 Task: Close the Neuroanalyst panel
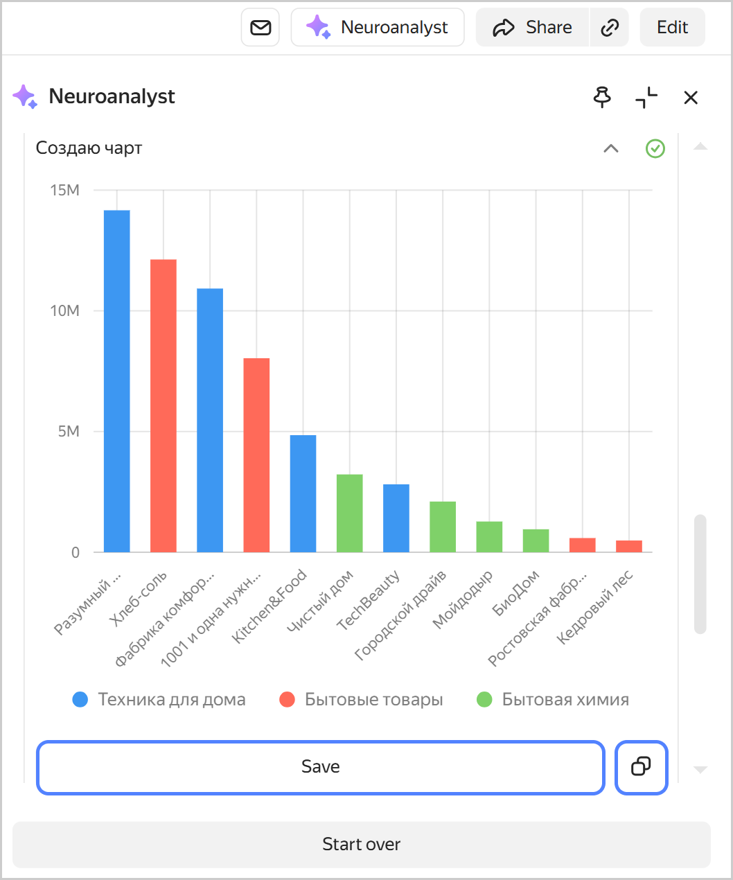[x=691, y=98]
